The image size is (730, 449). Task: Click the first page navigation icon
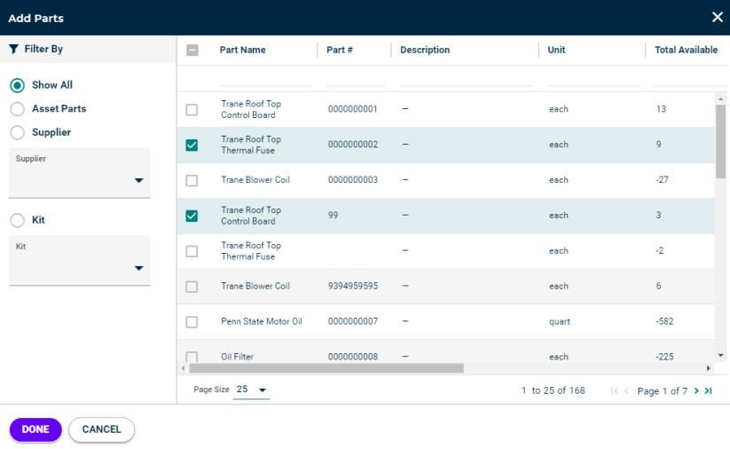(615, 390)
